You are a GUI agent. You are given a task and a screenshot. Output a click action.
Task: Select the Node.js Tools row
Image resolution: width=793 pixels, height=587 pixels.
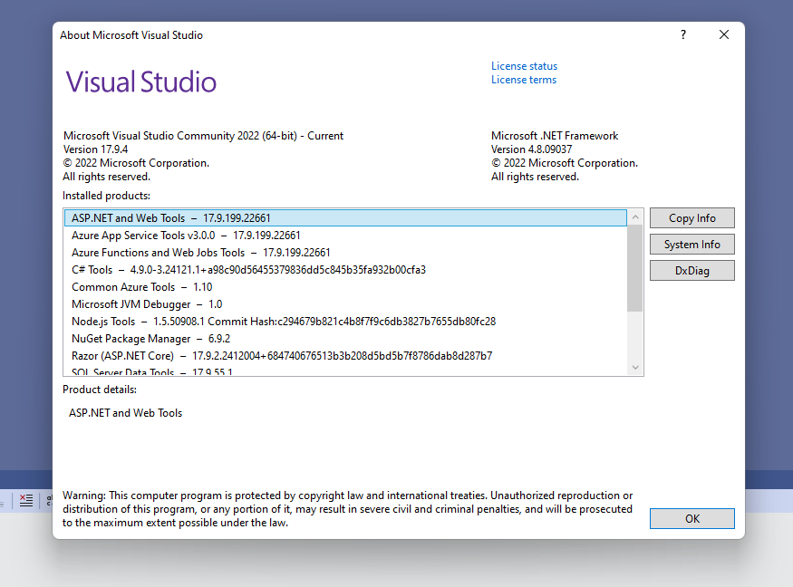pos(345,321)
